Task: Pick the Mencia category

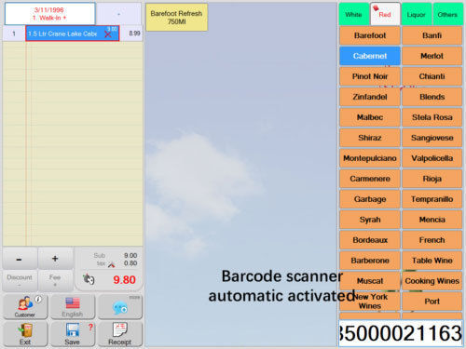Action: point(432,220)
